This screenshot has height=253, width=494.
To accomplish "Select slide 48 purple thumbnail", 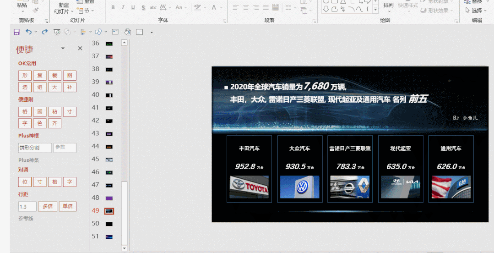I will tap(109, 198).
